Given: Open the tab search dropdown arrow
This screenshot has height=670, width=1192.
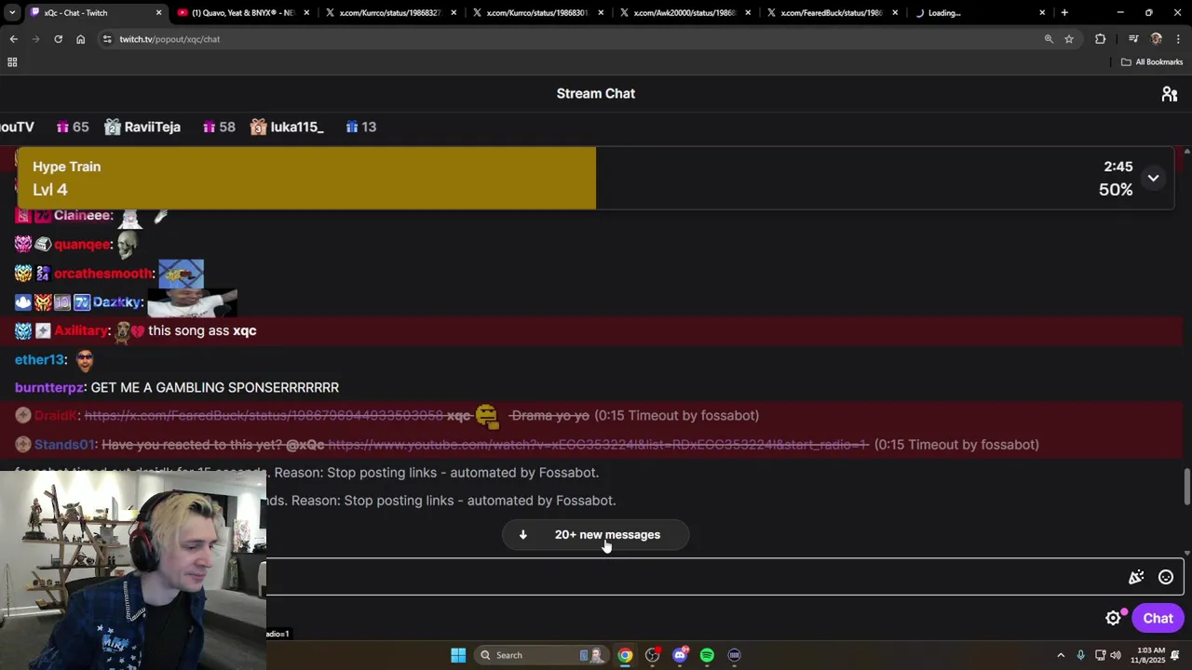Looking at the screenshot, I should point(11,13).
